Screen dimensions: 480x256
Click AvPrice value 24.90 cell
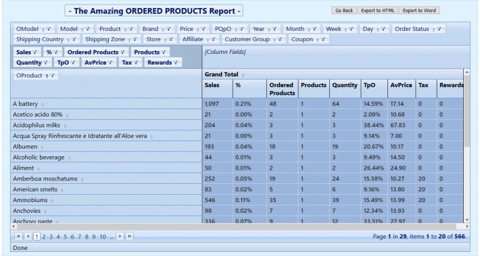click(x=402, y=168)
